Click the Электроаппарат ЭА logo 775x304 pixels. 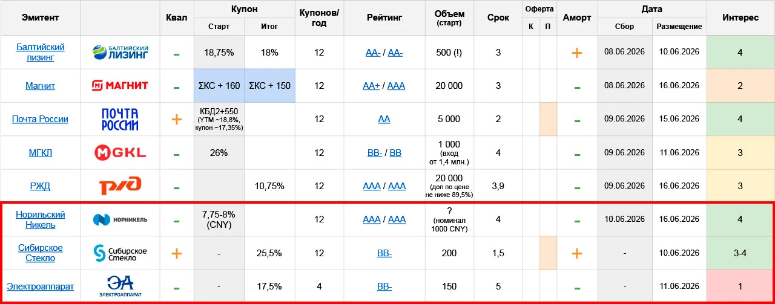coord(120,286)
